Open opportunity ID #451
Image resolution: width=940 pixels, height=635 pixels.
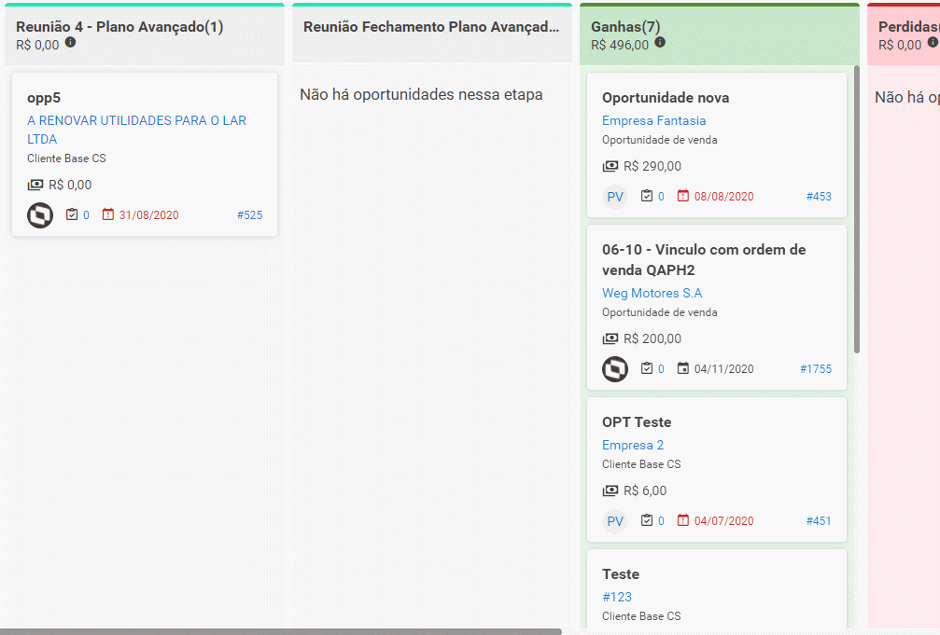click(x=819, y=521)
